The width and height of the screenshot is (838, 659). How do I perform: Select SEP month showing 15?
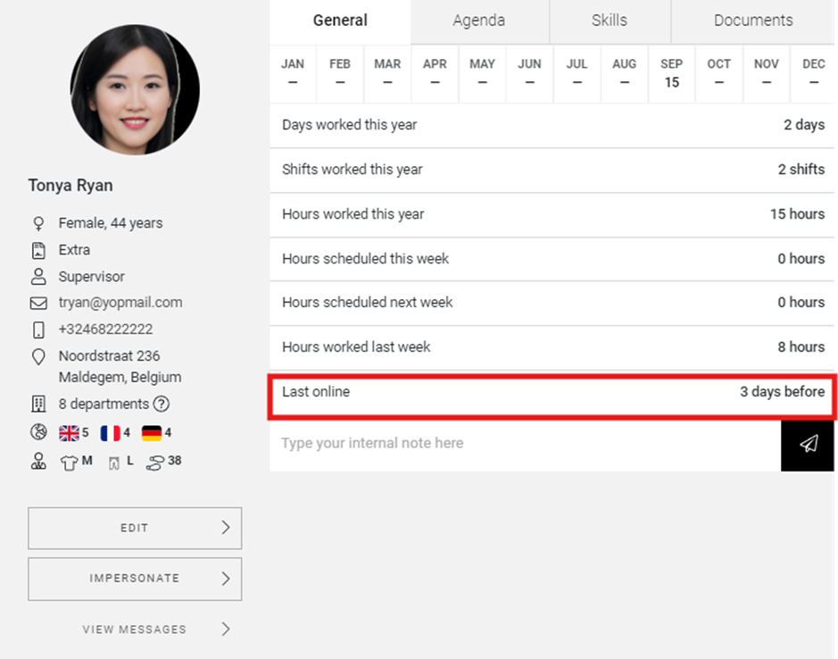[x=671, y=73]
